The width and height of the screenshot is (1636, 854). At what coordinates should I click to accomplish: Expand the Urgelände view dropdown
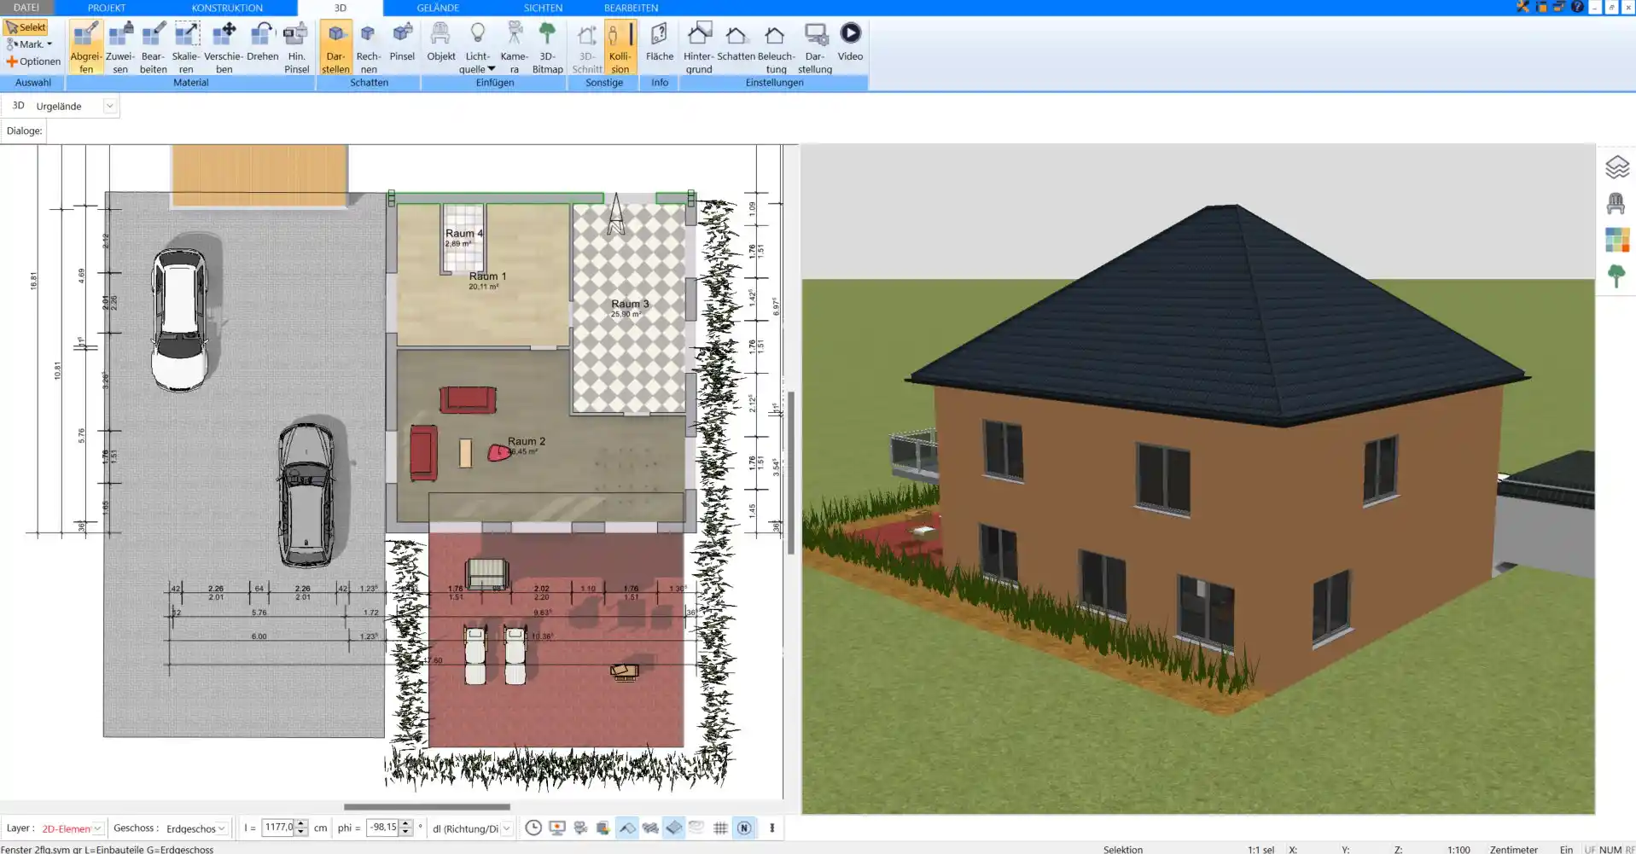109,106
